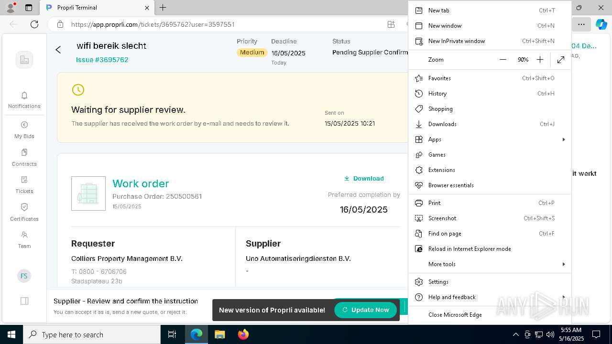Click the site lock icon in address bar
This screenshot has height=344, width=612.
click(60, 24)
